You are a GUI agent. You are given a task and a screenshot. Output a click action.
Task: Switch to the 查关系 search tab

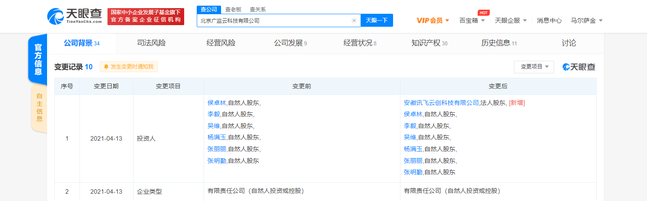(258, 9)
